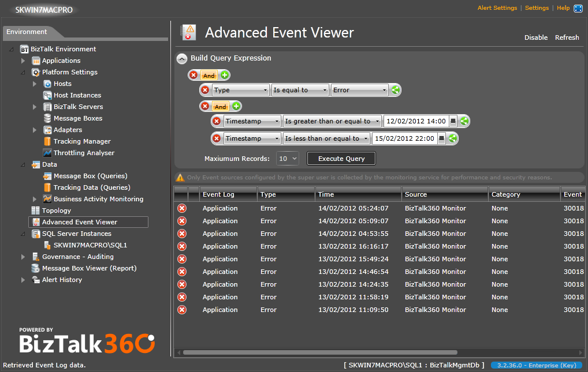Open calendar picker for 12/02/2012 date
The height and width of the screenshot is (372, 588).
click(x=453, y=121)
